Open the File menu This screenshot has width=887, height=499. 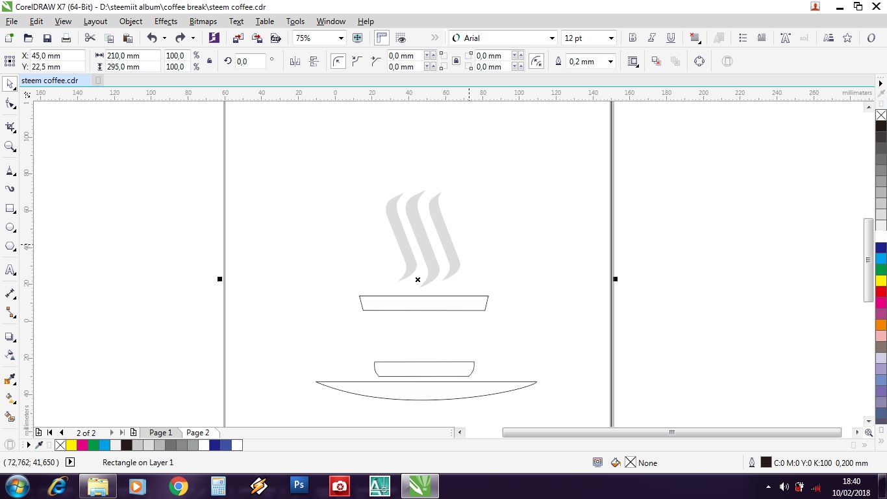[11, 21]
